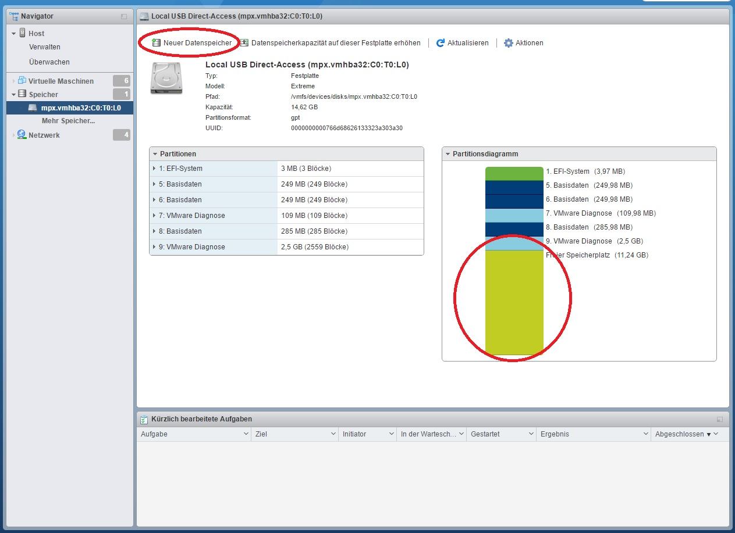Viewport: 735px width, 533px height.
Task: Click the Neuer Datenspeicher button label
Action: pyautogui.click(x=197, y=43)
